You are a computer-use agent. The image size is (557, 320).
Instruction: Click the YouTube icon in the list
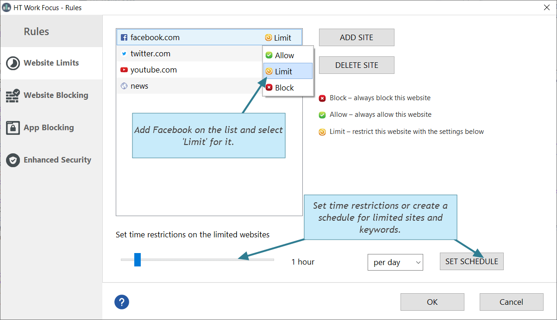(124, 70)
